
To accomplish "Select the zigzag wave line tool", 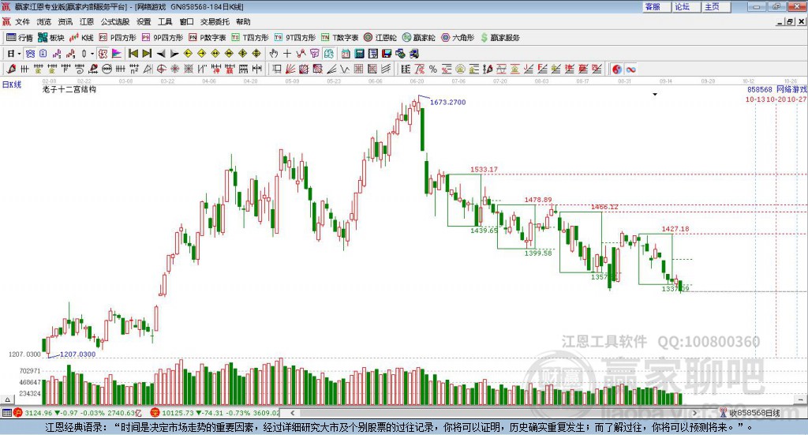I will [x=345, y=69].
